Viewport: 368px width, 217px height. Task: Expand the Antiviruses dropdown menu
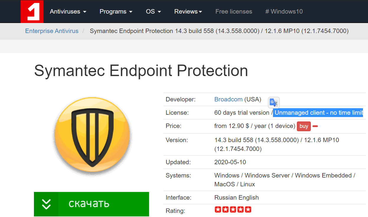[x=68, y=11]
